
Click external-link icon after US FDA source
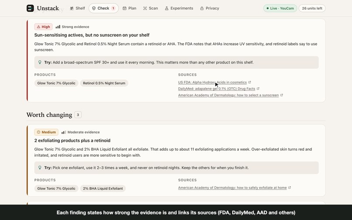coord(249,82)
